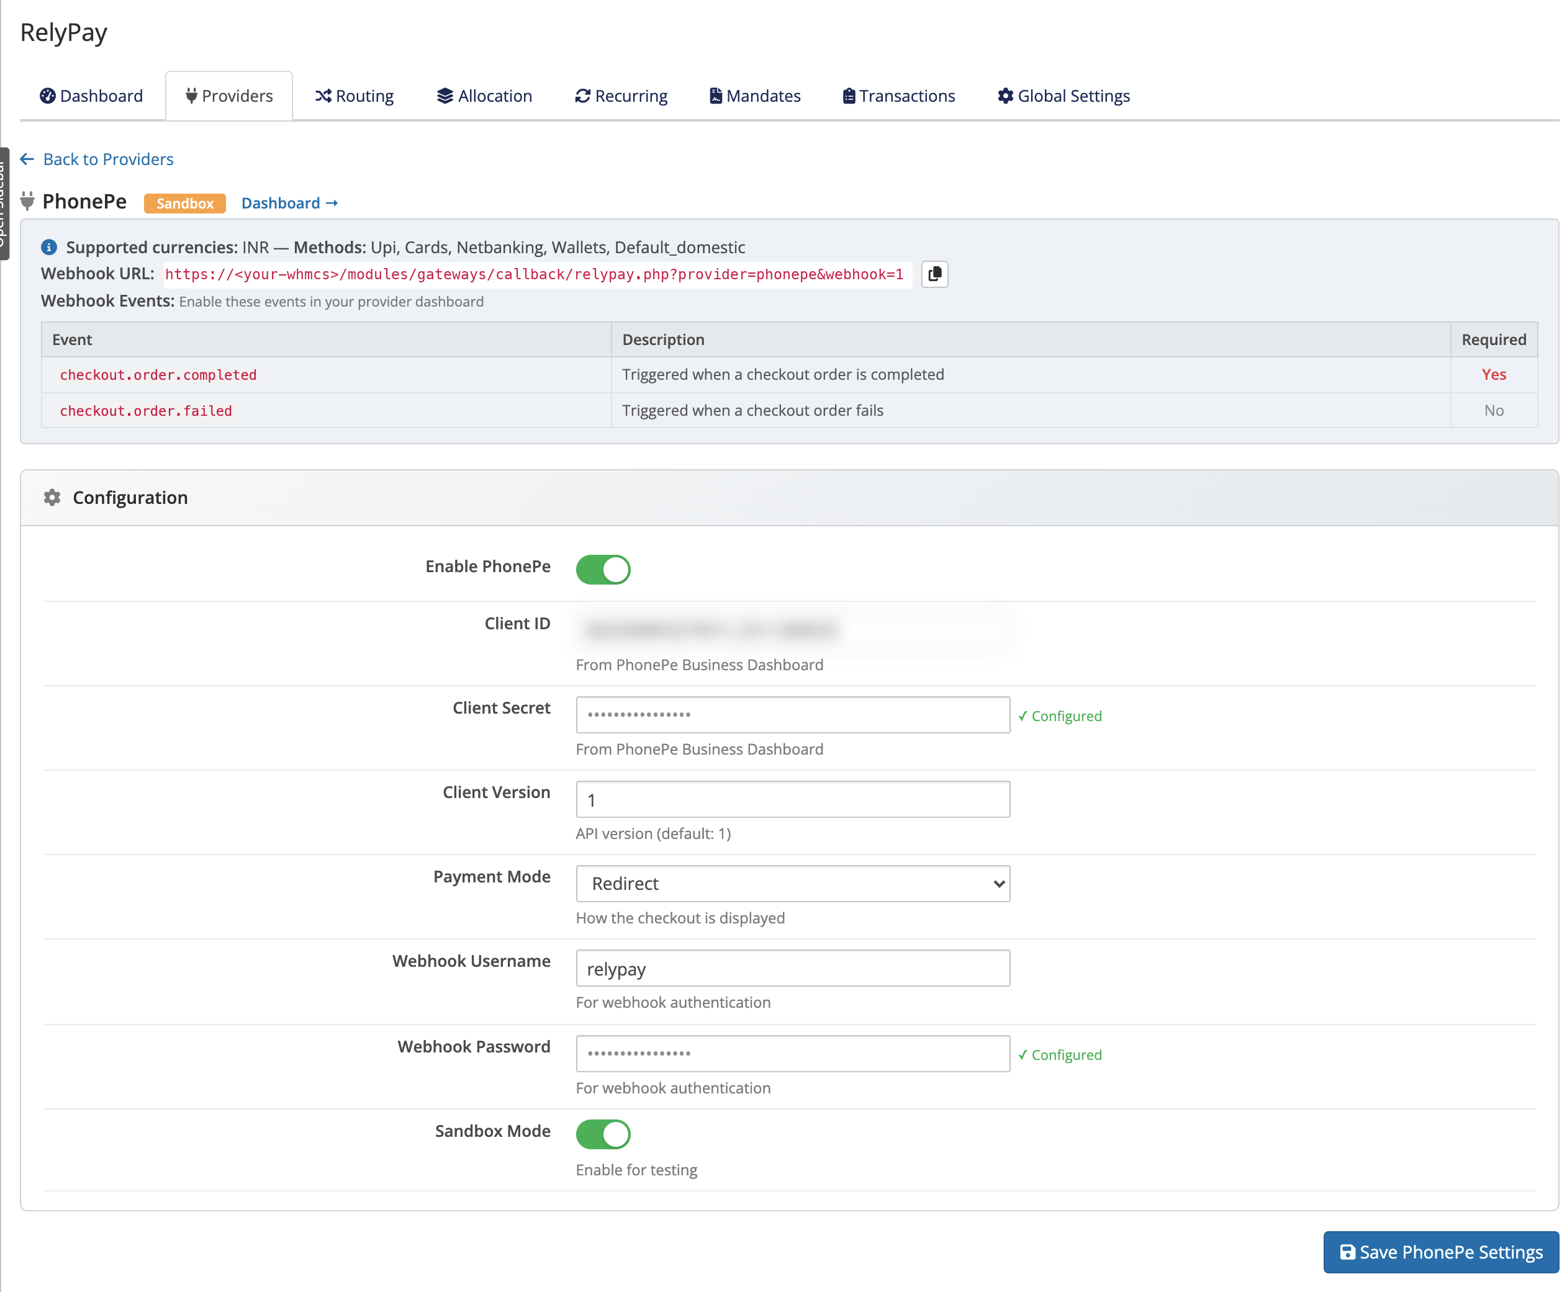Click the Configuration section heading
The width and height of the screenshot is (1567, 1292).
130,497
